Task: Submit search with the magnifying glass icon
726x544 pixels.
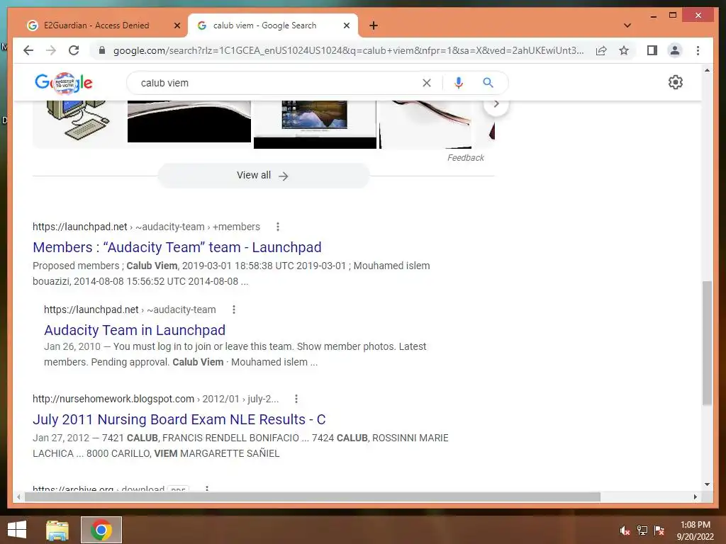Action: point(488,83)
